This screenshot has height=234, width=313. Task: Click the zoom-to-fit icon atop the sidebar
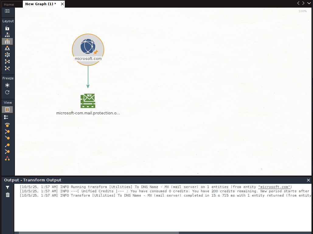coord(7,11)
